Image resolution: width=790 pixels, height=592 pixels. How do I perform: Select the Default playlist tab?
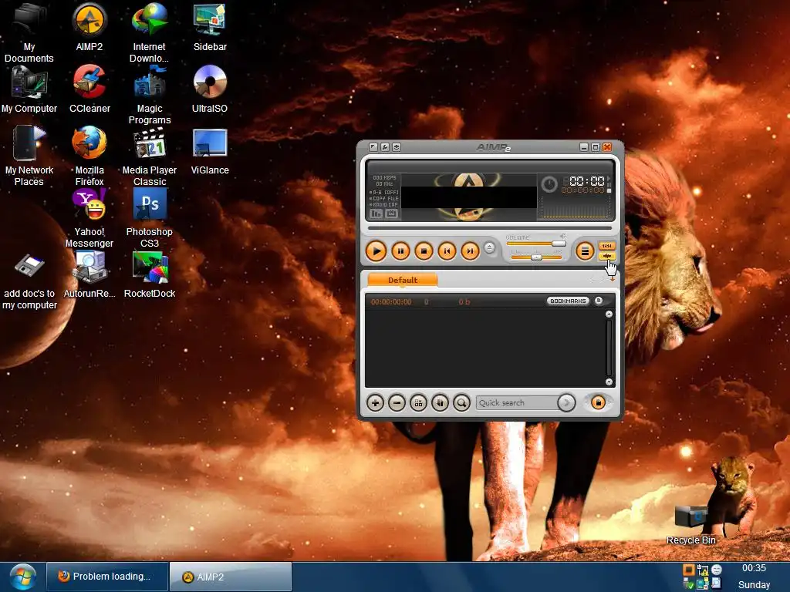click(x=403, y=280)
